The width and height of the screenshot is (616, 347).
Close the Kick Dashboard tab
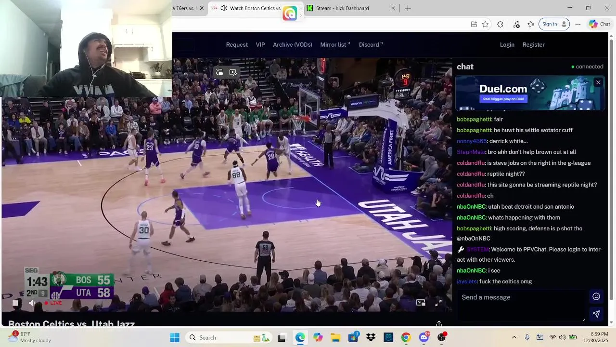point(393,8)
